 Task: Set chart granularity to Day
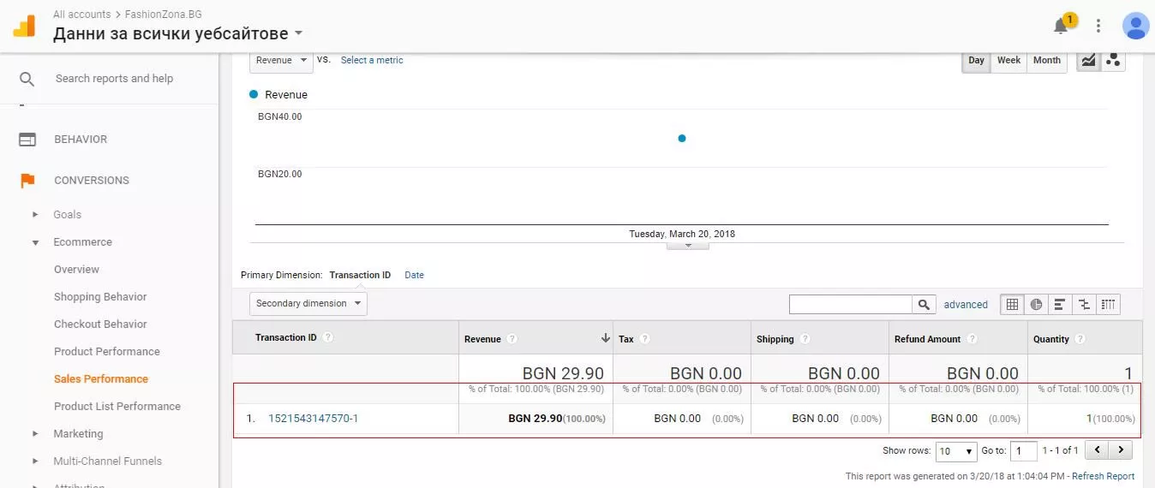976,61
